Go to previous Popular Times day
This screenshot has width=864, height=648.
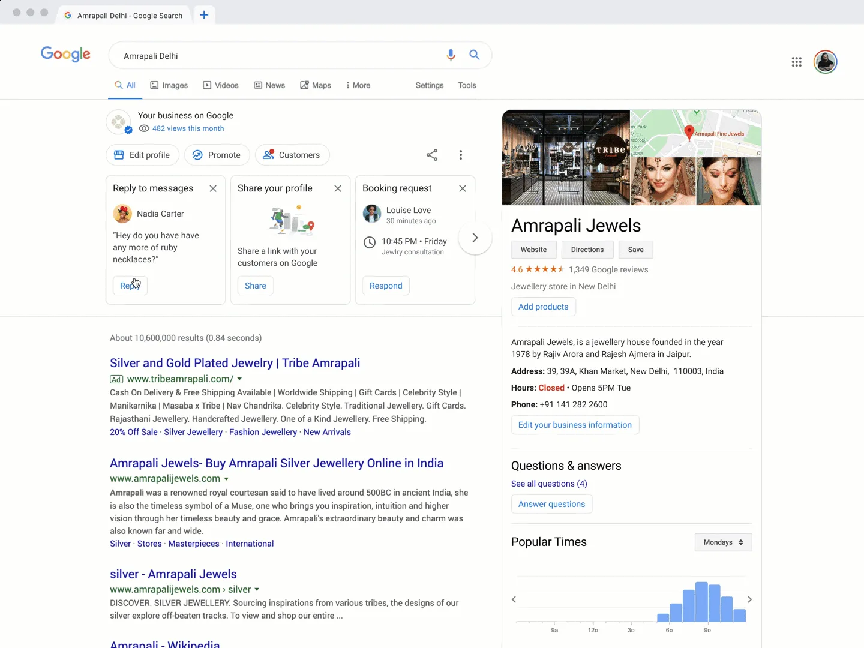click(514, 599)
